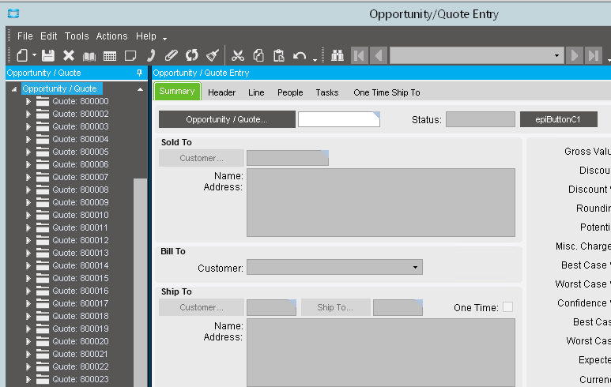Screen dimensions: 611x387
Task: Expand the Quote: 800020 node
Action: point(28,341)
